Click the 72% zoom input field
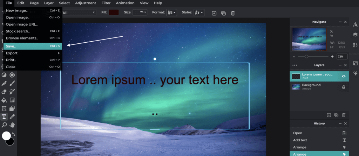Image resolution: width=359 pixels, height=156 pixels. (342, 56)
